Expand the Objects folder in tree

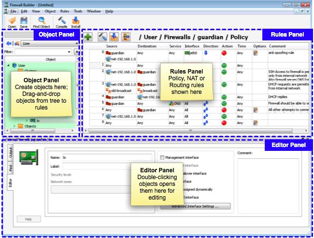[x=14, y=126]
